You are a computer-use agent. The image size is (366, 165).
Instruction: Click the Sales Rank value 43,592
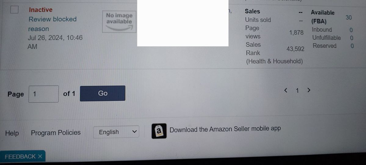point(295,49)
